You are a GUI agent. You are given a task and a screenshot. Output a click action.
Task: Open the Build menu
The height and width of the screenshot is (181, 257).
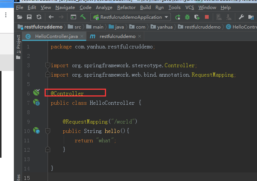pyautogui.click(x=145, y=8)
